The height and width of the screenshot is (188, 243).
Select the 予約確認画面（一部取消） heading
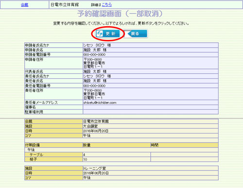120,14
